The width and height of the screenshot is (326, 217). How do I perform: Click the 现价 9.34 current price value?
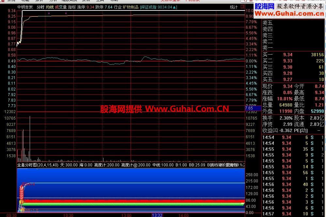pyautogui.click(x=288, y=86)
